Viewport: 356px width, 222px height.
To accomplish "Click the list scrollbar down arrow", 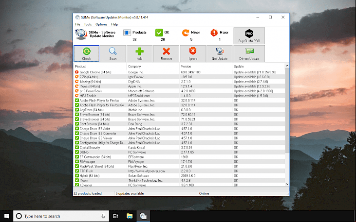I will click(x=287, y=184).
